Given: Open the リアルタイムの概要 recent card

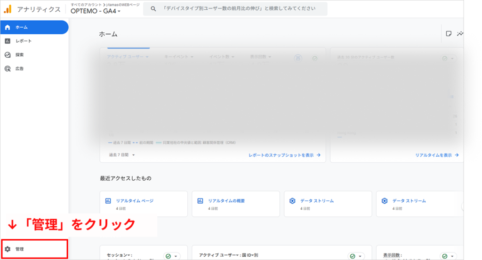Looking at the screenshot, I should point(236,204).
